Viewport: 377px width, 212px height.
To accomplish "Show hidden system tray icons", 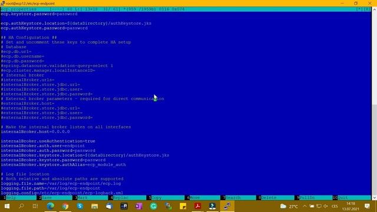I will click(x=305, y=206).
